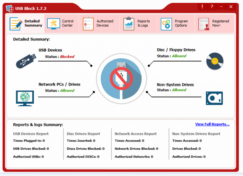Click the Allowed status for Non-System Drives
The width and height of the screenshot is (243, 176).
click(179, 90)
